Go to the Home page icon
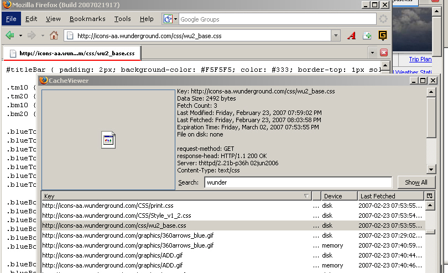 click(x=54, y=35)
